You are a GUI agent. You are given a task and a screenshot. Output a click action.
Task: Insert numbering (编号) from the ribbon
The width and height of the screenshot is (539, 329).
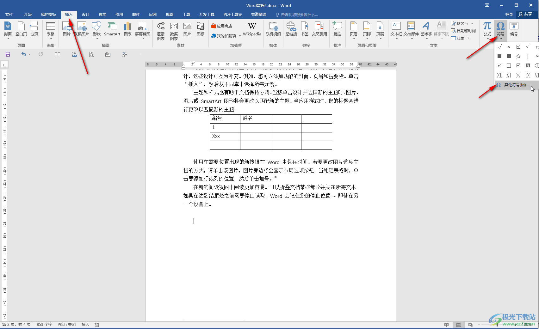514,29
